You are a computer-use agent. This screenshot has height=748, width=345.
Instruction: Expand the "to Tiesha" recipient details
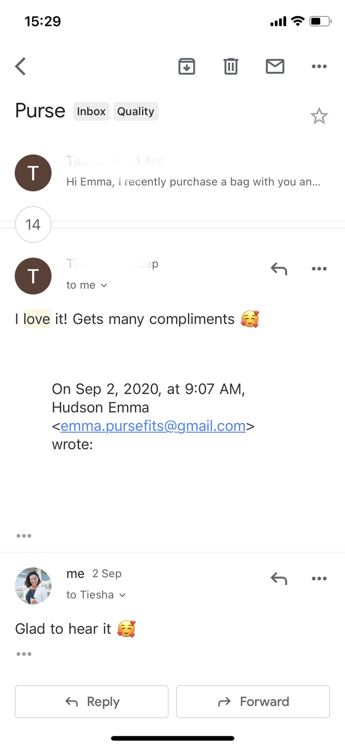(x=96, y=595)
